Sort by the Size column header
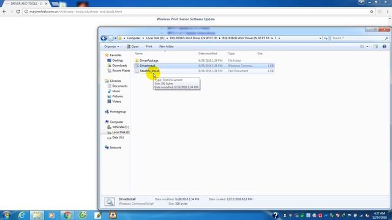The width and height of the screenshot is (392, 220). (x=260, y=53)
